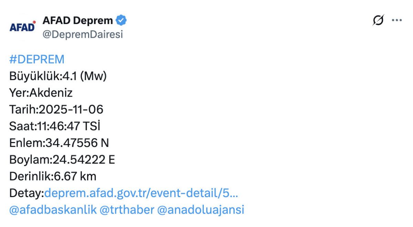This screenshot has height=227, width=413.
Task: Open the @trthaber mention
Action: click(127, 210)
